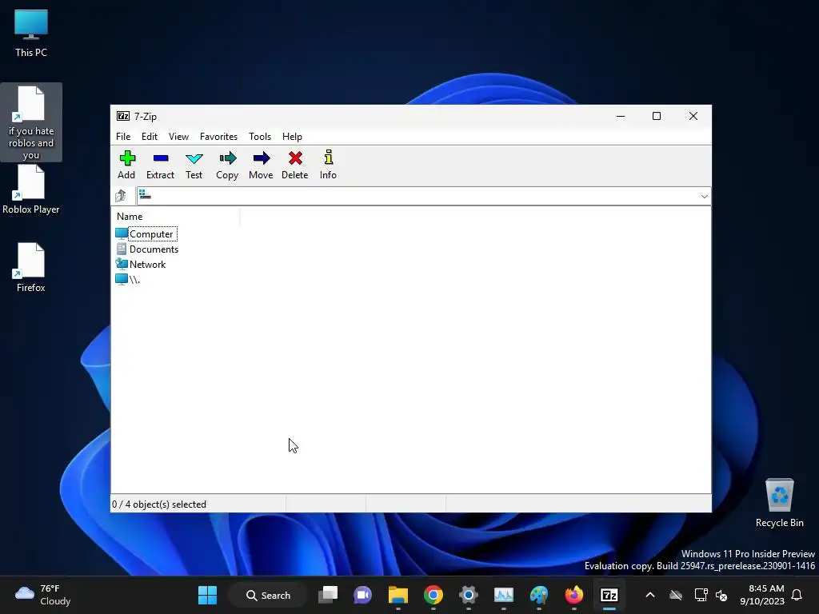This screenshot has width=819, height=614.
Task: Run the Test archive tool
Action: 194,165
